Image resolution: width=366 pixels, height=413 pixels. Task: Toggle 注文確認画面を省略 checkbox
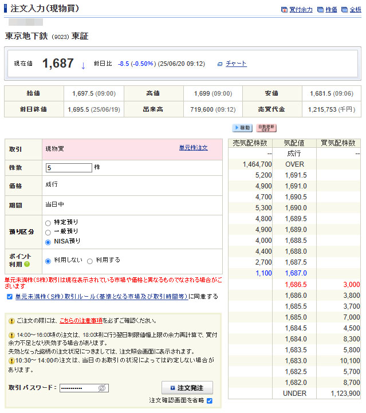209,400
